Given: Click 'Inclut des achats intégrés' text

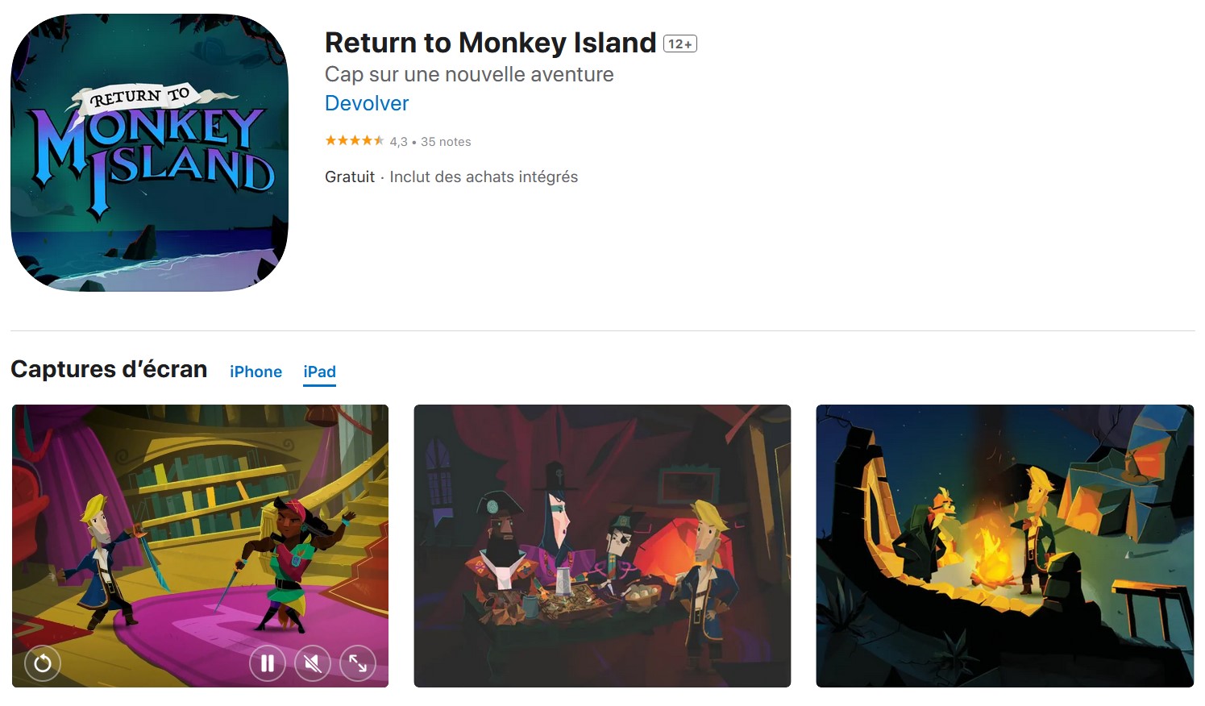Looking at the screenshot, I should [x=484, y=176].
